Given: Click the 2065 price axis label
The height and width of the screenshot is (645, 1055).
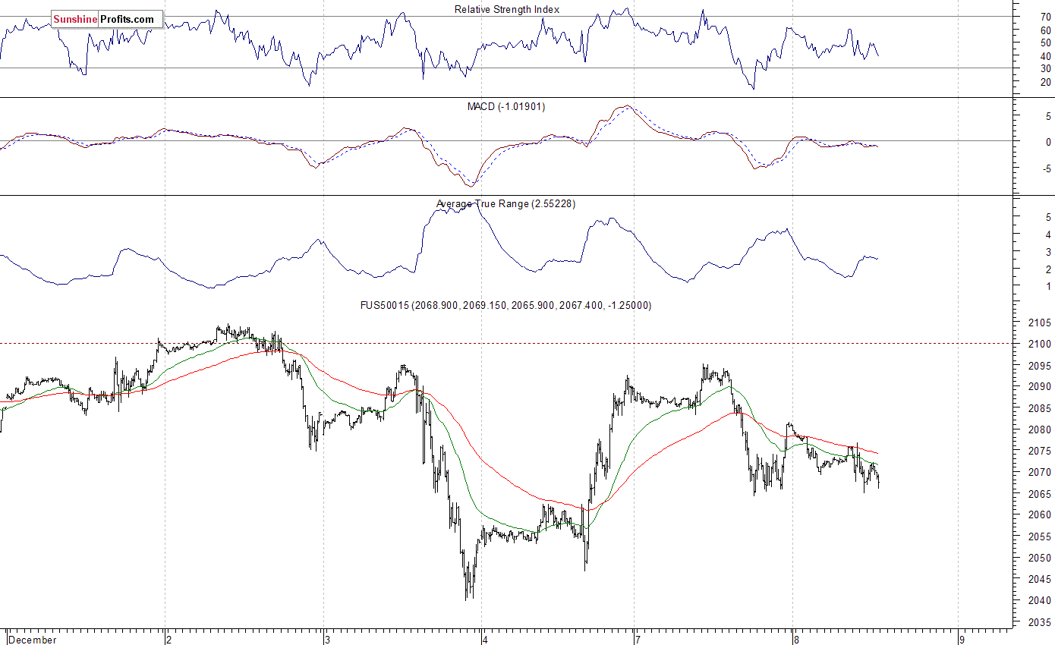Looking at the screenshot, I should [x=1041, y=494].
